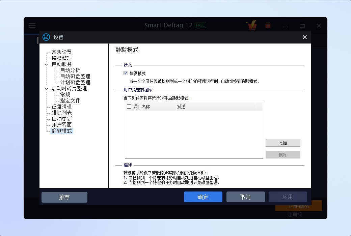Maximize the Smart Defrag window
Viewport: 351px width, 236px height.
click(x=302, y=26)
